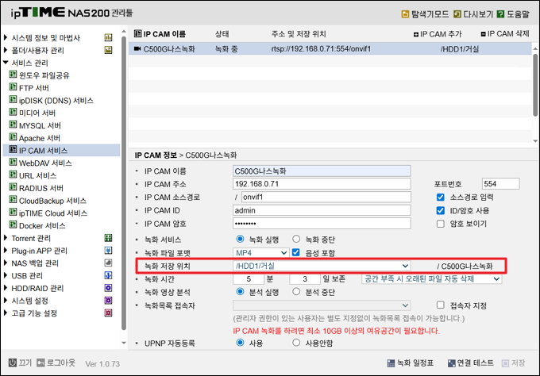Select the 녹화 중단 radio button
The height and width of the screenshot is (376, 540).
coord(297,239)
